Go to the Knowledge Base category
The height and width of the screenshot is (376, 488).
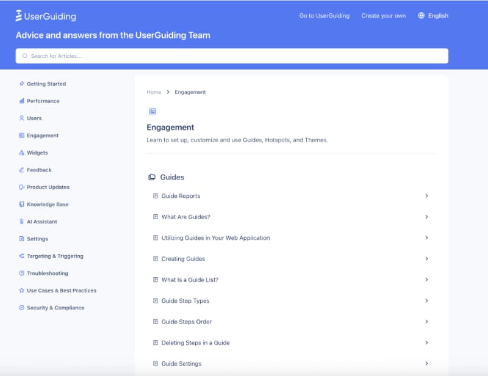coord(48,204)
